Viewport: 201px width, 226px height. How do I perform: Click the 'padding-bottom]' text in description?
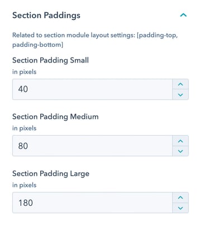[x=38, y=45]
